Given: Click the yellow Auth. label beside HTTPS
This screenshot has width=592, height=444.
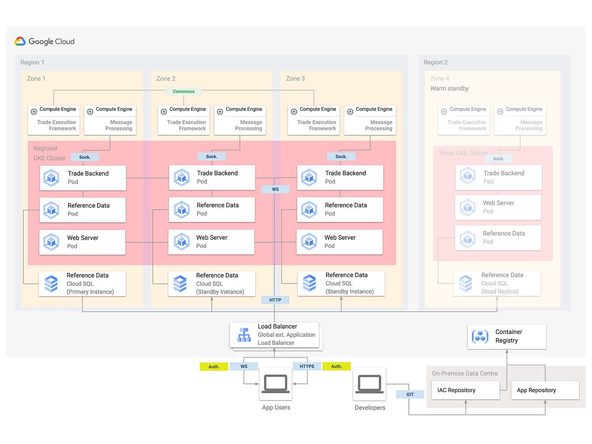Looking at the screenshot, I should point(337,366).
